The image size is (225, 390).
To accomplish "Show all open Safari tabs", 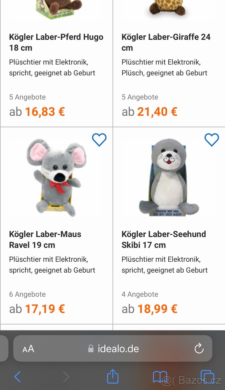I will click(x=207, y=377).
